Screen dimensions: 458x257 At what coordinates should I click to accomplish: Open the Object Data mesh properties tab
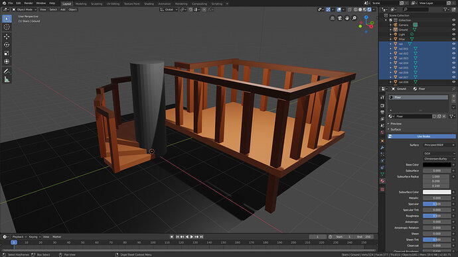pyautogui.click(x=382, y=174)
